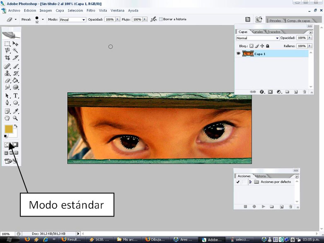Toggle lock position icon
The height and width of the screenshot is (243, 324).
[262, 46]
